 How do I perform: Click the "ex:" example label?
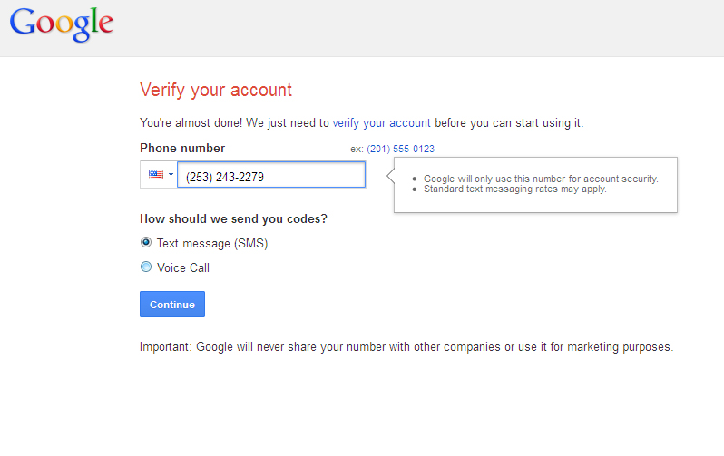(357, 149)
